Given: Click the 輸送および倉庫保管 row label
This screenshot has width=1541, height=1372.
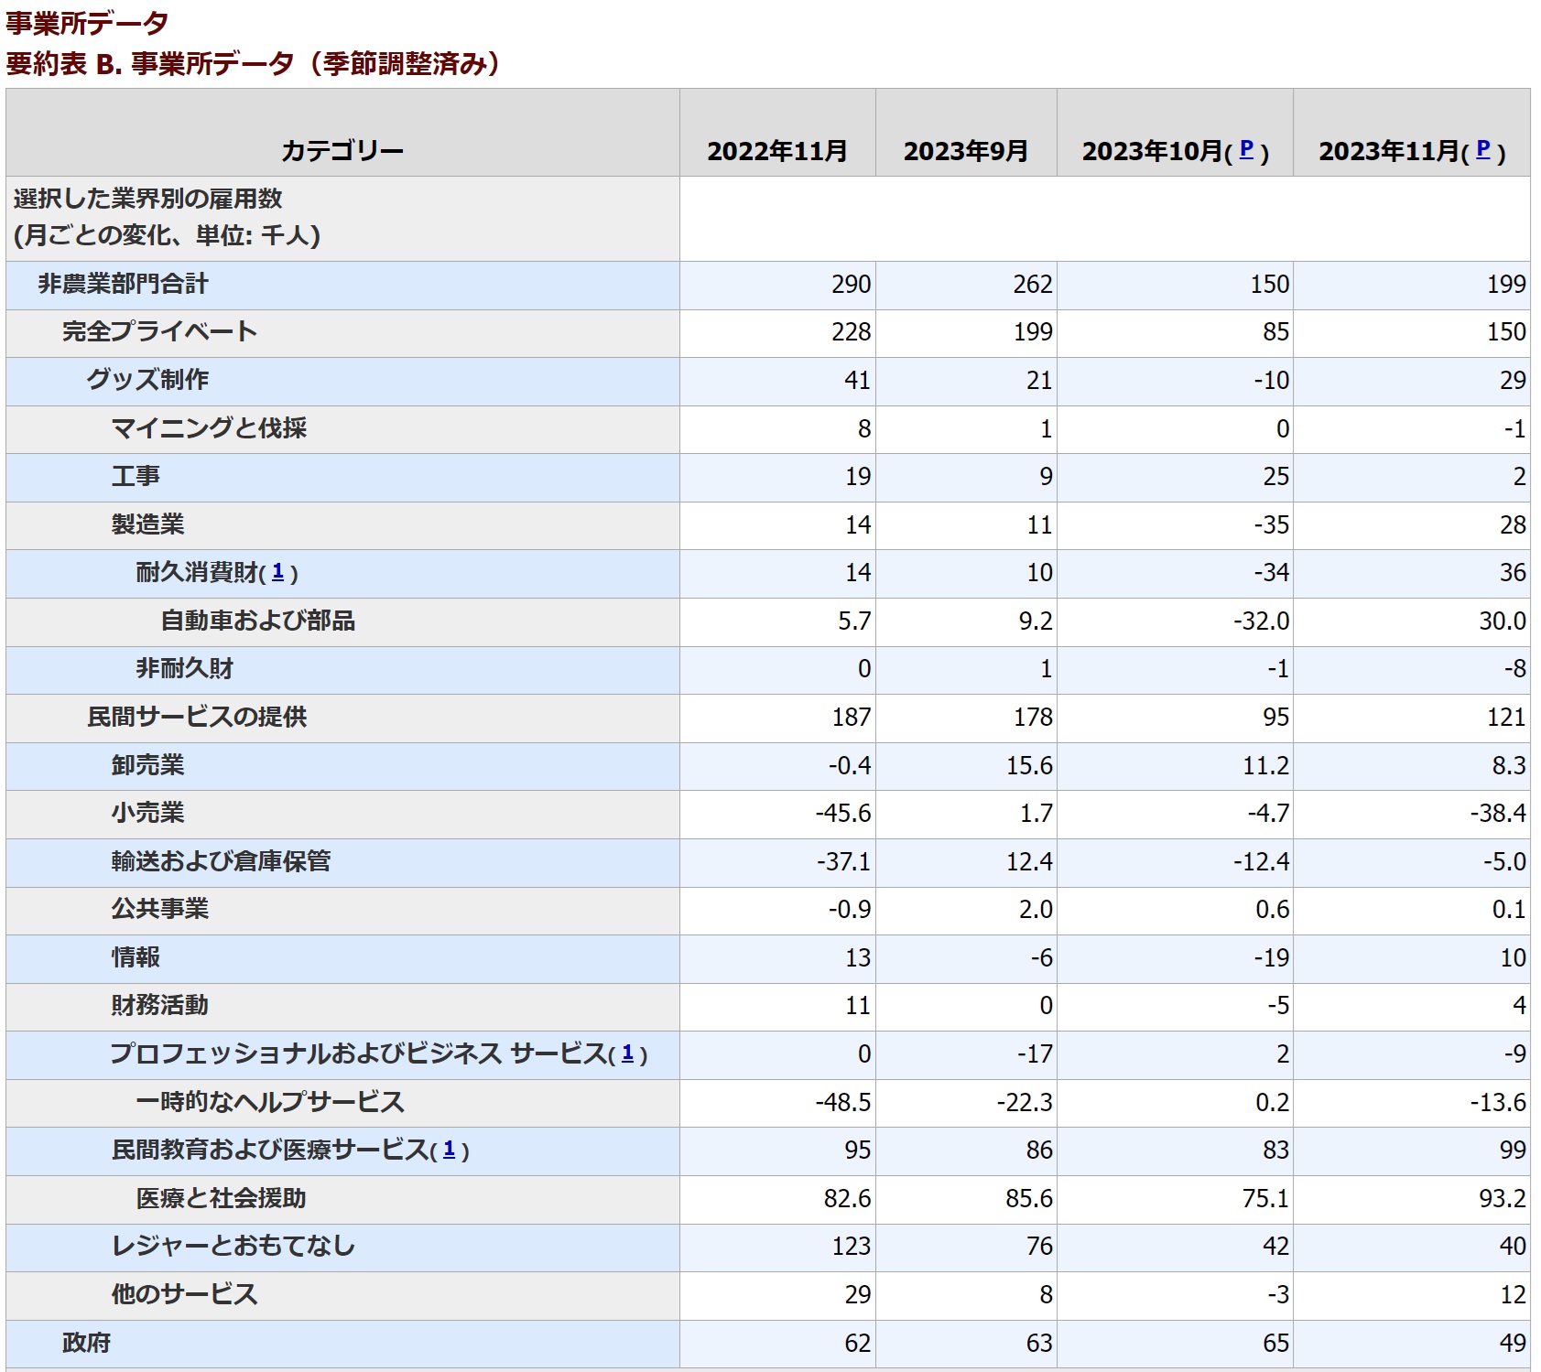Looking at the screenshot, I should (x=221, y=861).
